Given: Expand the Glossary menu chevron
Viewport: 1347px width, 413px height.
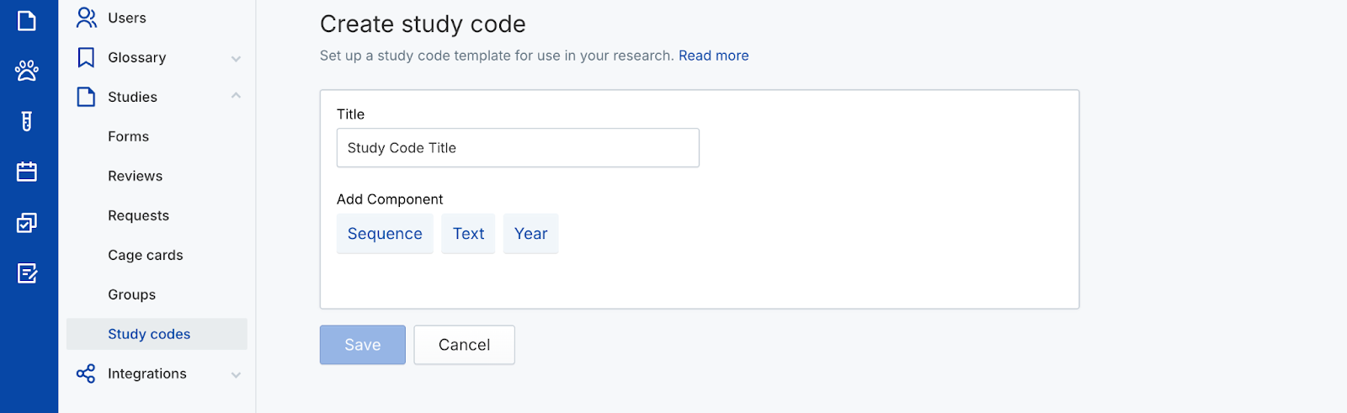Looking at the screenshot, I should click(x=236, y=58).
